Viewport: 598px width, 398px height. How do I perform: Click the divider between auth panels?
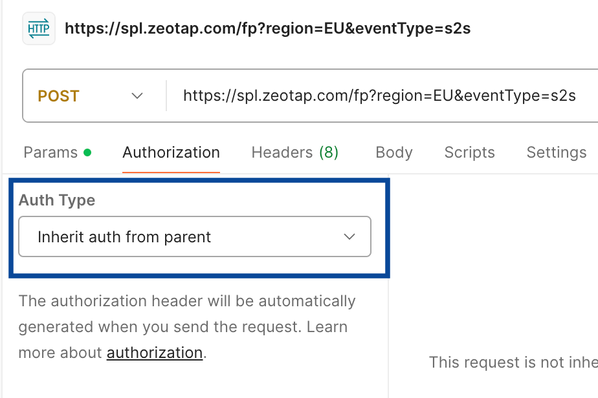(388, 323)
